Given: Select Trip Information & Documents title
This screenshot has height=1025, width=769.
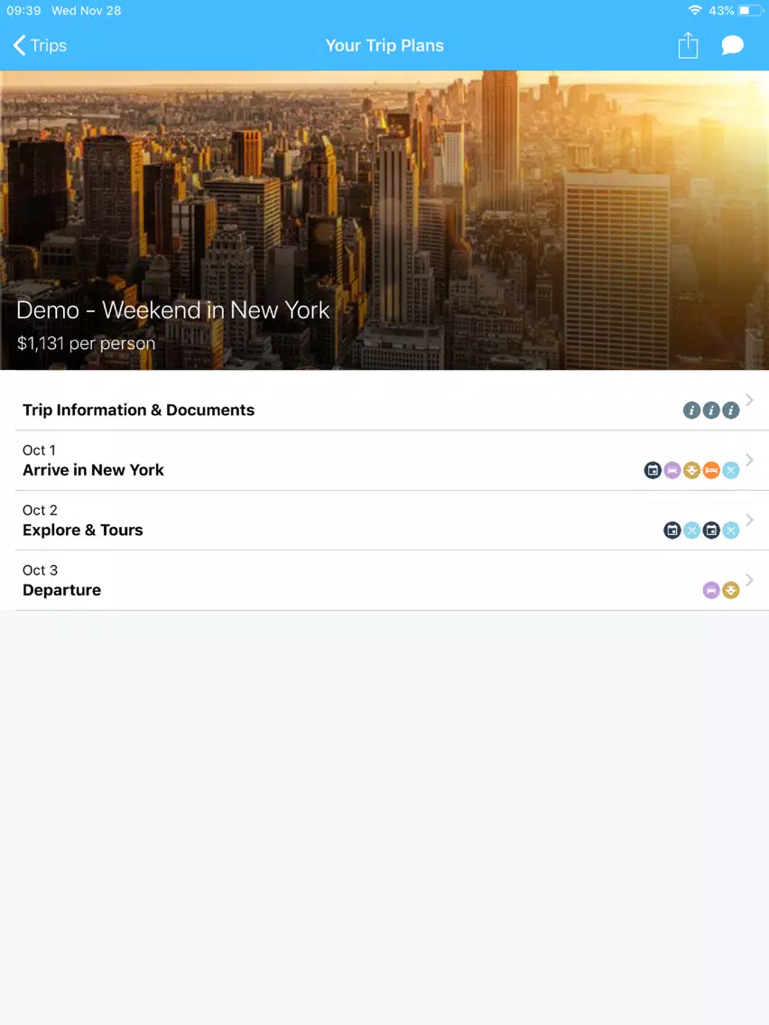Looking at the screenshot, I should pyautogui.click(x=139, y=410).
